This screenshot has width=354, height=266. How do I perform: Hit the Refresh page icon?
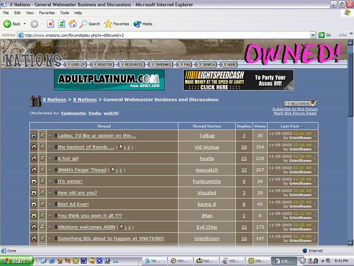click(62, 24)
